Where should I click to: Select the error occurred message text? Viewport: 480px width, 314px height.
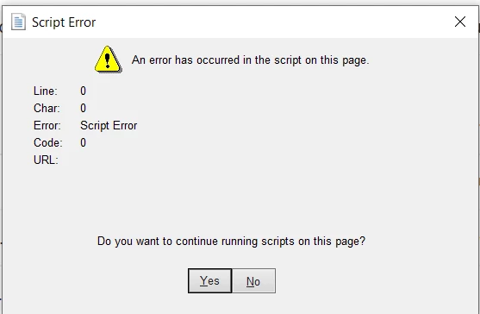251,60
